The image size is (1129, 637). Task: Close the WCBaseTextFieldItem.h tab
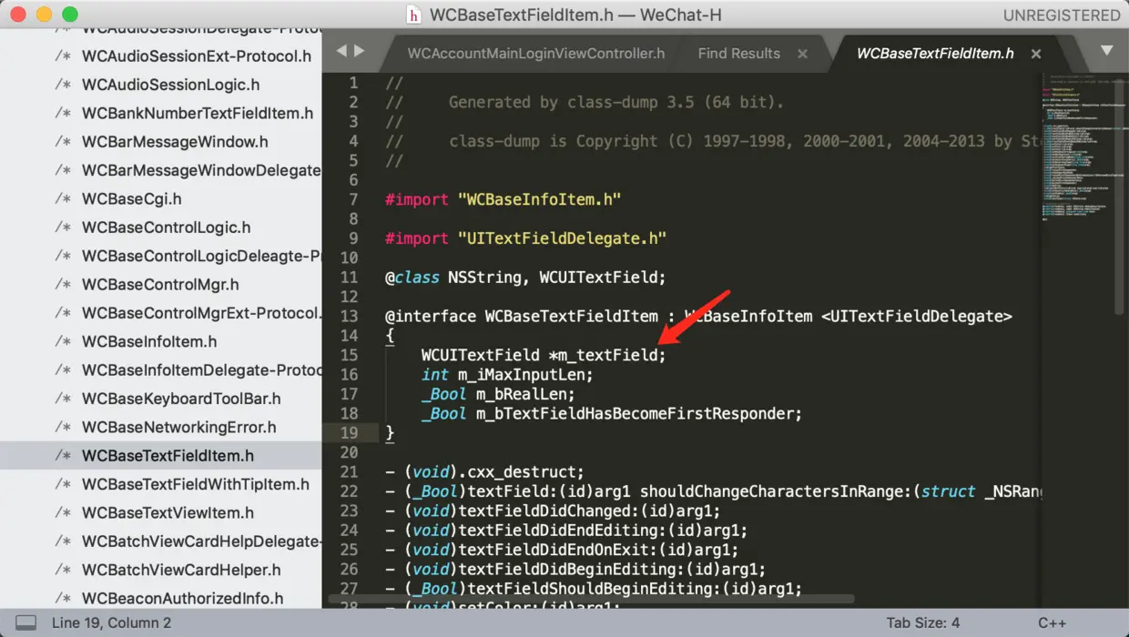point(1036,54)
